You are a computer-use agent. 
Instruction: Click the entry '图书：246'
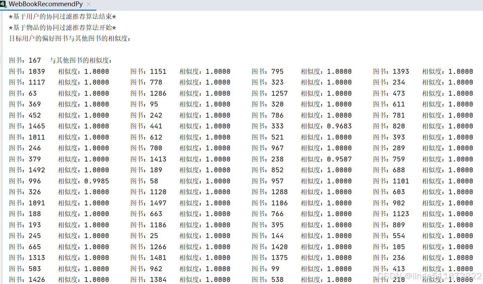[25, 148]
